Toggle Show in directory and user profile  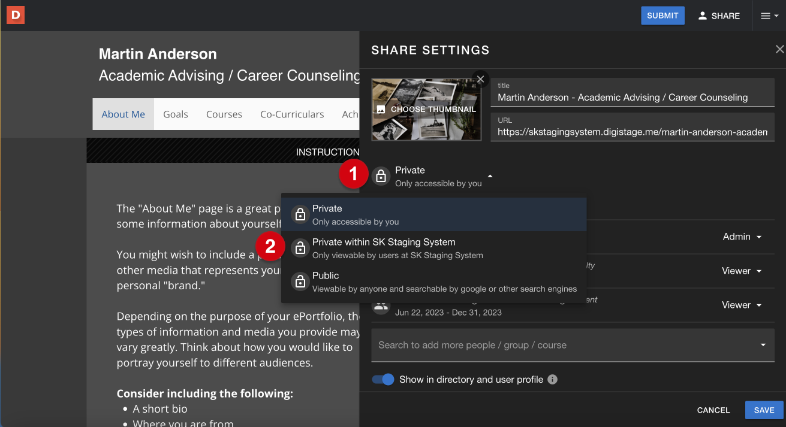click(383, 380)
